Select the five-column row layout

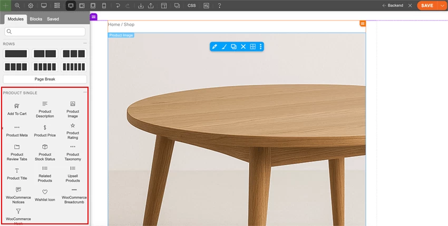[x=45, y=67]
